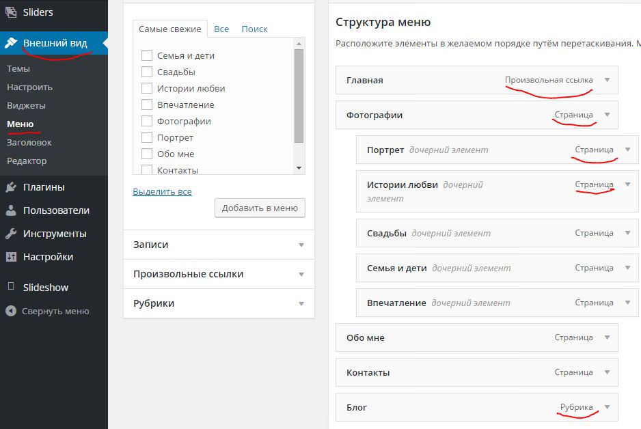Click the pages list scroll-down arrow
Image resolution: width=641 pixels, height=429 pixels.
click(x=299, y=168)
